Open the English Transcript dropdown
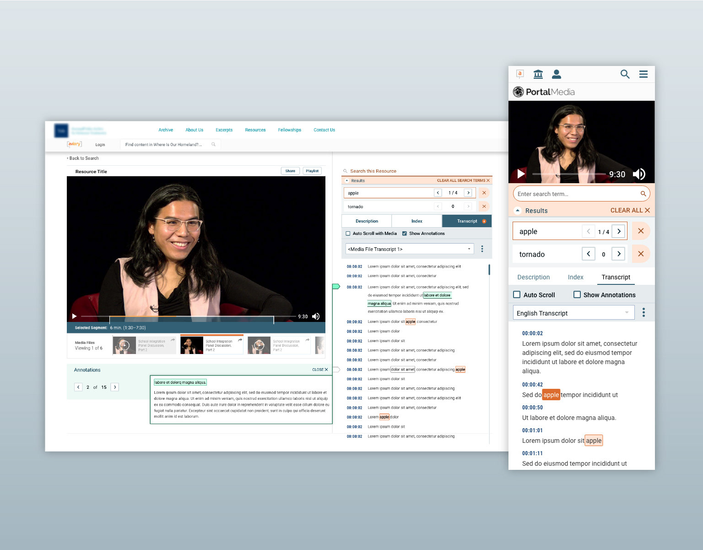703x550 pixels. (x=573, y=313)
